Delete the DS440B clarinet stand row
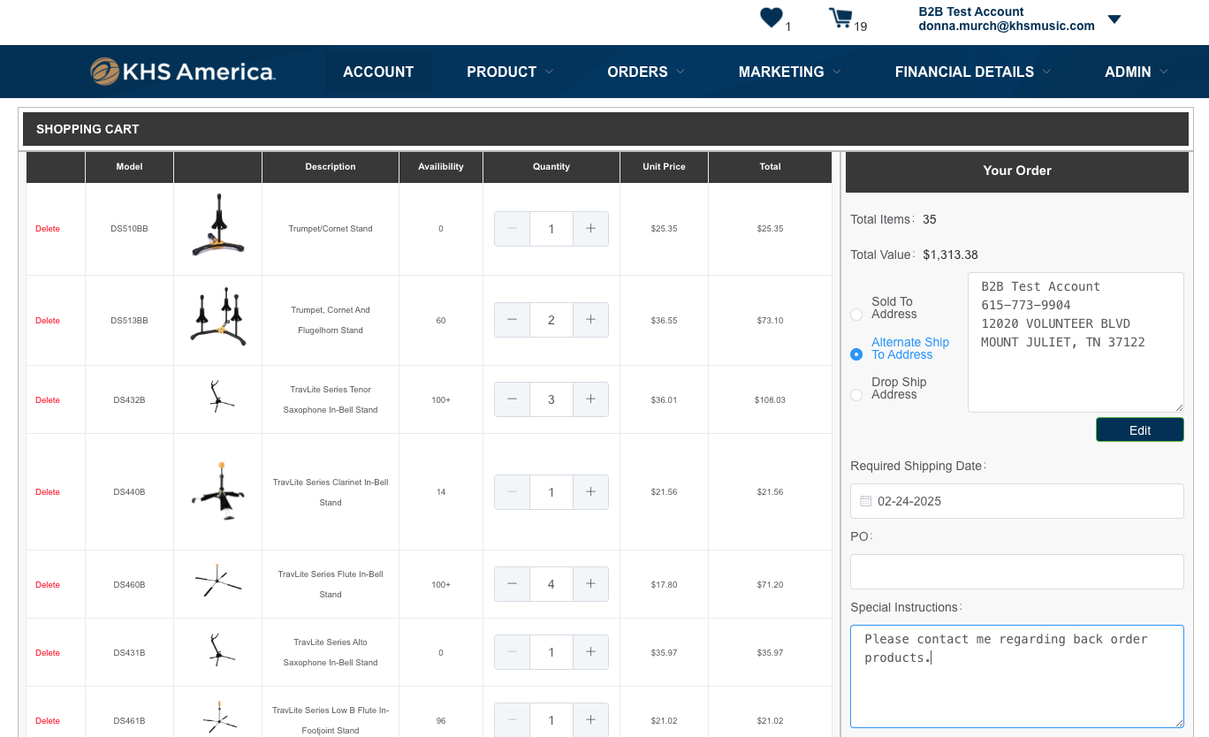 [48, 492]
